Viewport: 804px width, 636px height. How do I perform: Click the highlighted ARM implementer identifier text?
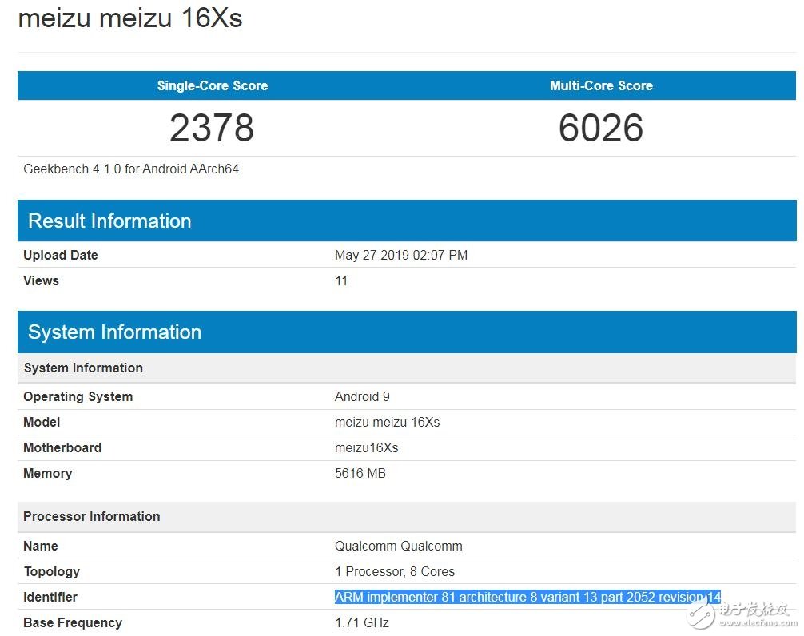coord(527,598)
